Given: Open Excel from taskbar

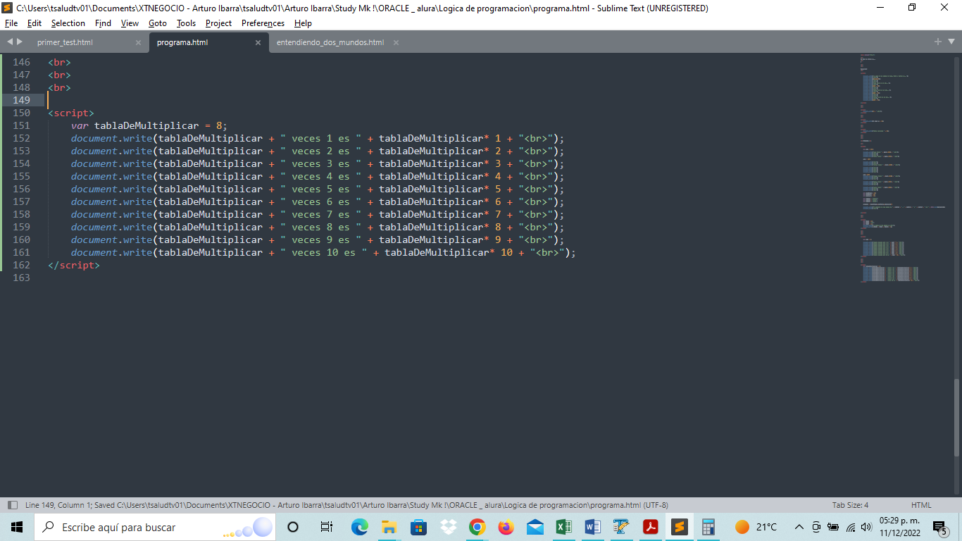Looking at the screenshot, I should point(563,527).
